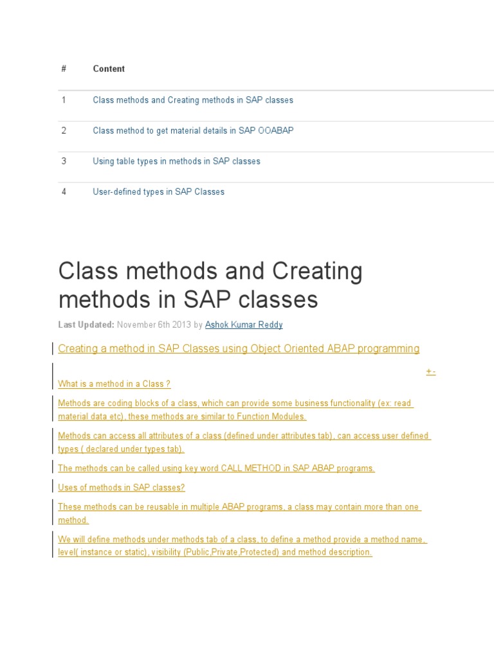Click the Ashok Kumar Reddy author link
The height and width of the screenshot is (658, 494).
pos(244,325)
